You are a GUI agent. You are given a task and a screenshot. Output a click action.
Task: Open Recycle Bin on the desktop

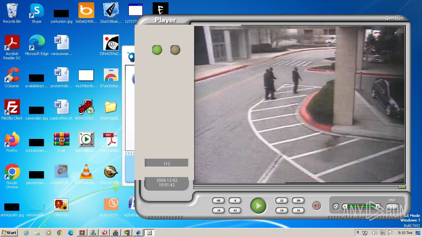(x=12, y=13)
